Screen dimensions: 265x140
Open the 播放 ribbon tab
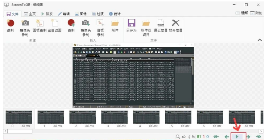47,14
